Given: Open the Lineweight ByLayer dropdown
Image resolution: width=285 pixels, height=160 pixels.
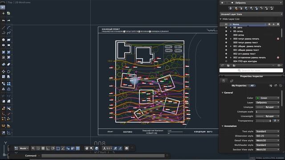Looking at the screenshot, I should point(268,116).
